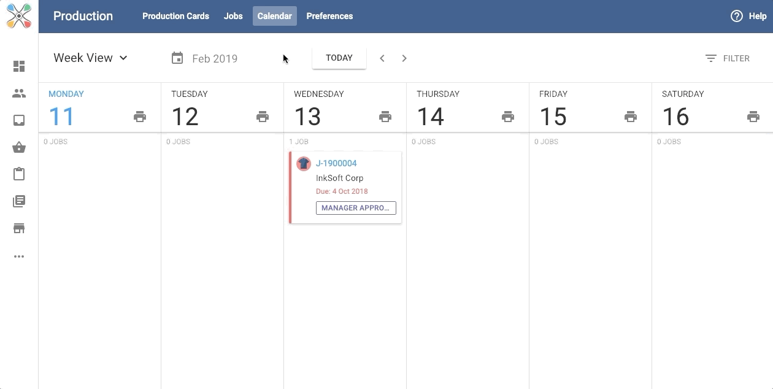
Task: Click the t-shirt avatar on job J-1900004
Action: (x=304, y=163)
